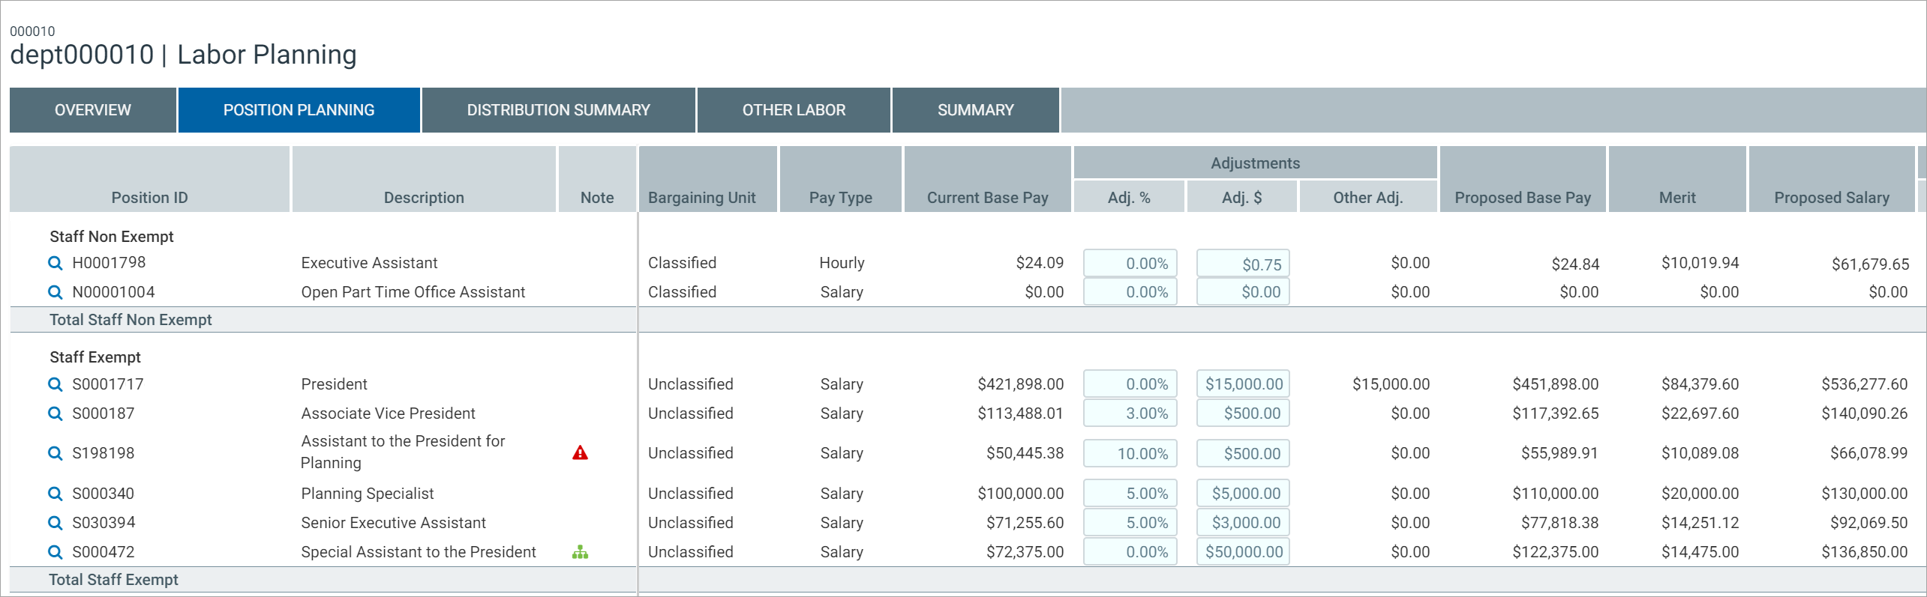Select the 10.00% adjustment percent field
This screenshot has height=597, width=1927.
(x=1130, y=454)
